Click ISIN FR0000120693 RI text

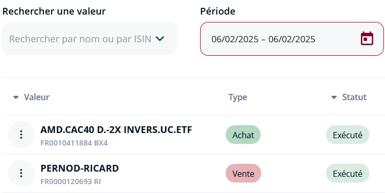click(71, 182)
